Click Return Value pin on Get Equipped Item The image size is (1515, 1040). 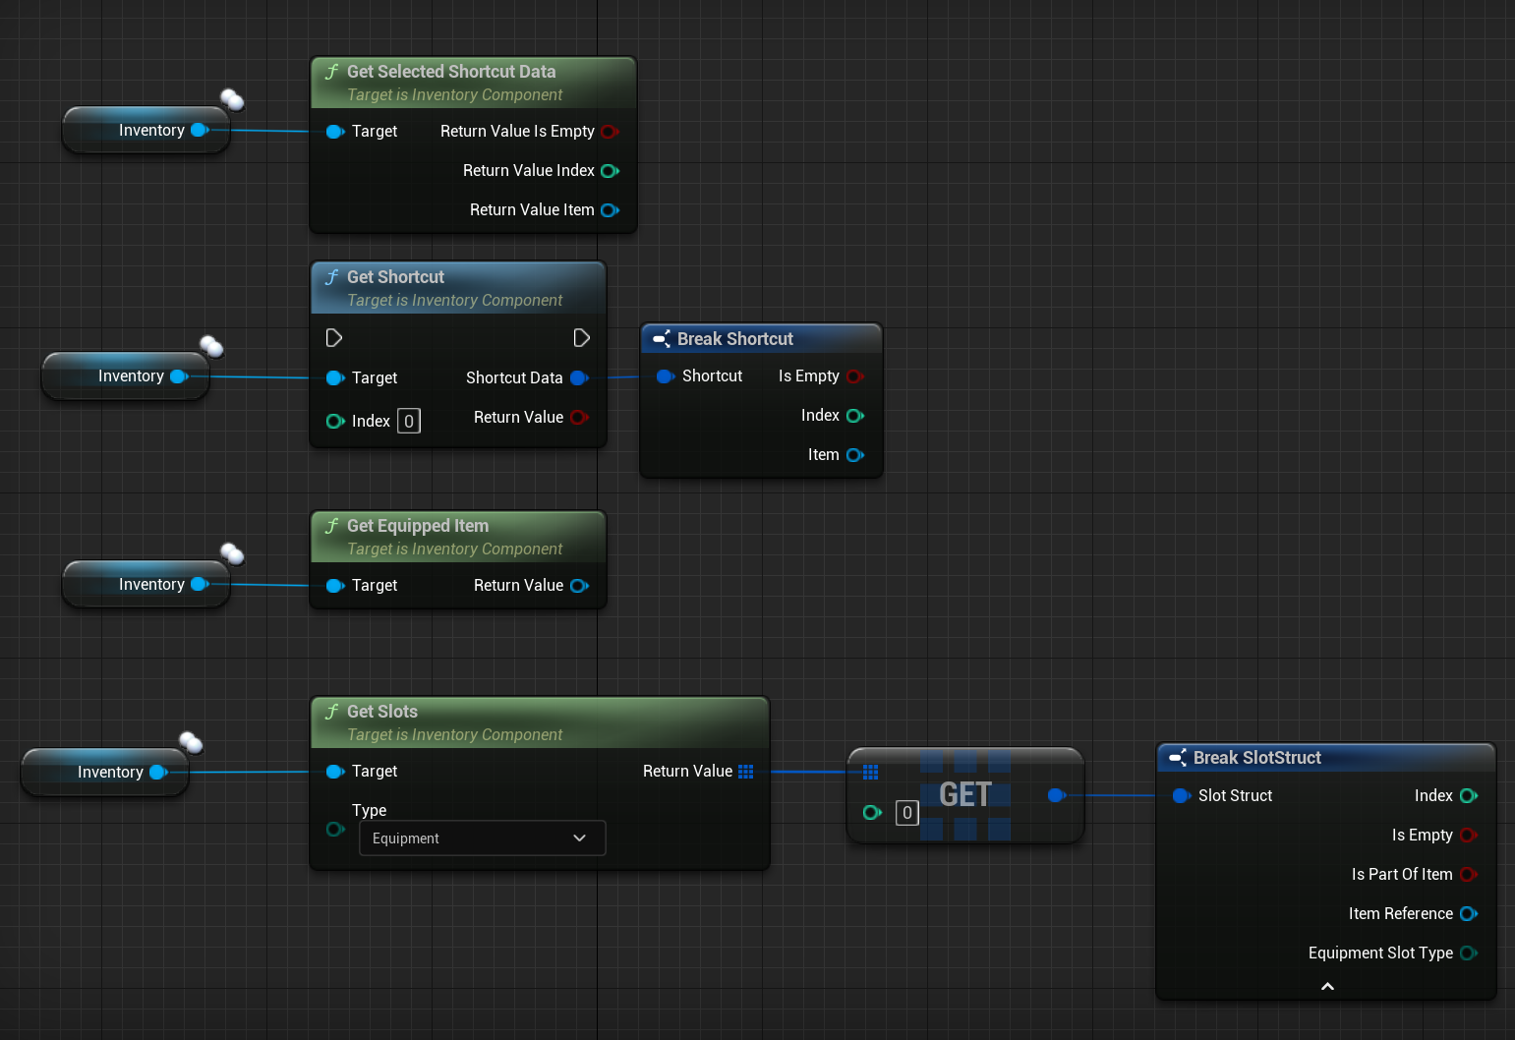[579, 586]
